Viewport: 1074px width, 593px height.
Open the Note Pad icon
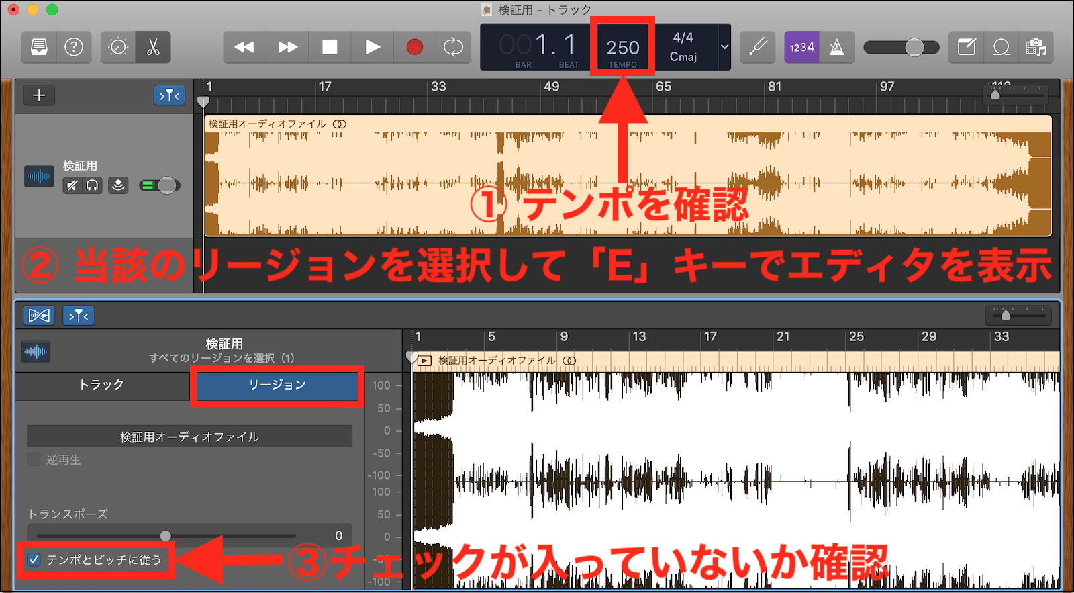967,47
